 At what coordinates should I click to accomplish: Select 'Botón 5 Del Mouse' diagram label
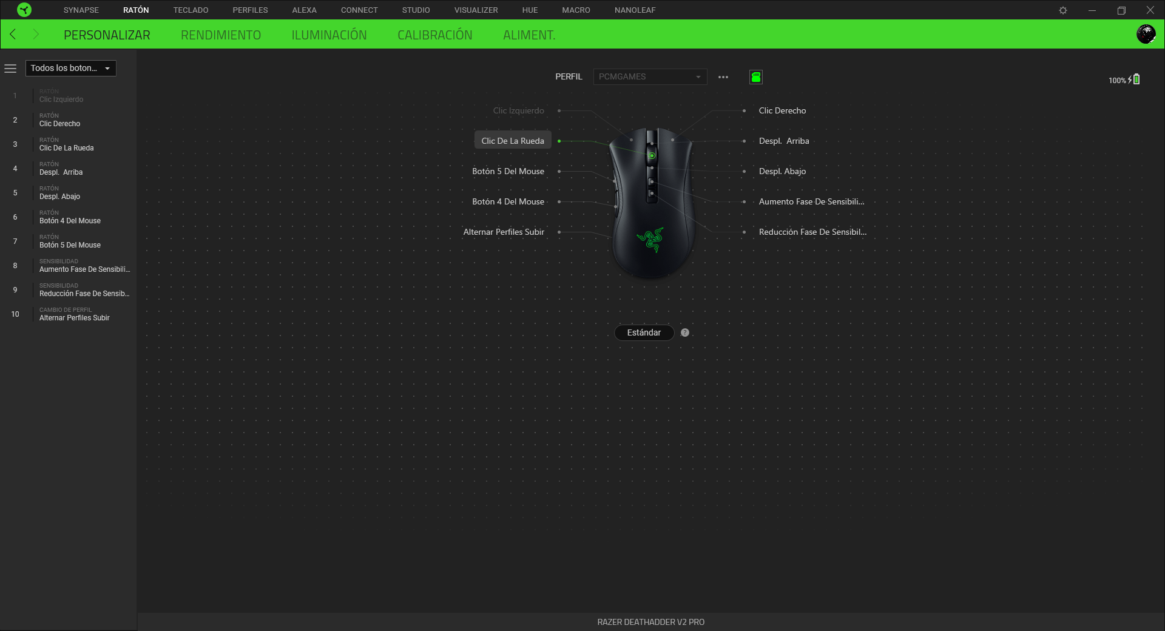point(508,171)
